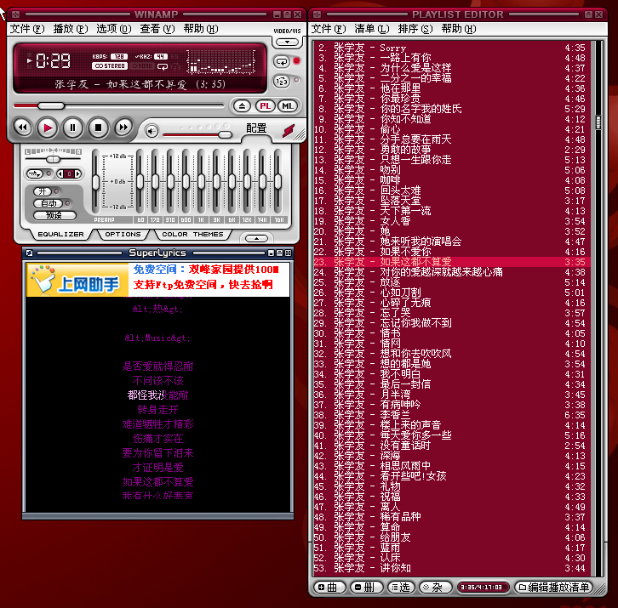Click the Previous track button in Winamp

22,128
